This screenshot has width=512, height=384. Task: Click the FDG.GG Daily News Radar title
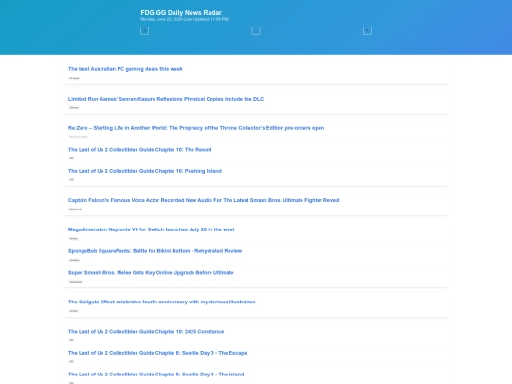coord(181,12)
